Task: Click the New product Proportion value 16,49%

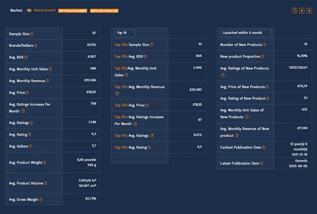Action: [x=302, y=56]
